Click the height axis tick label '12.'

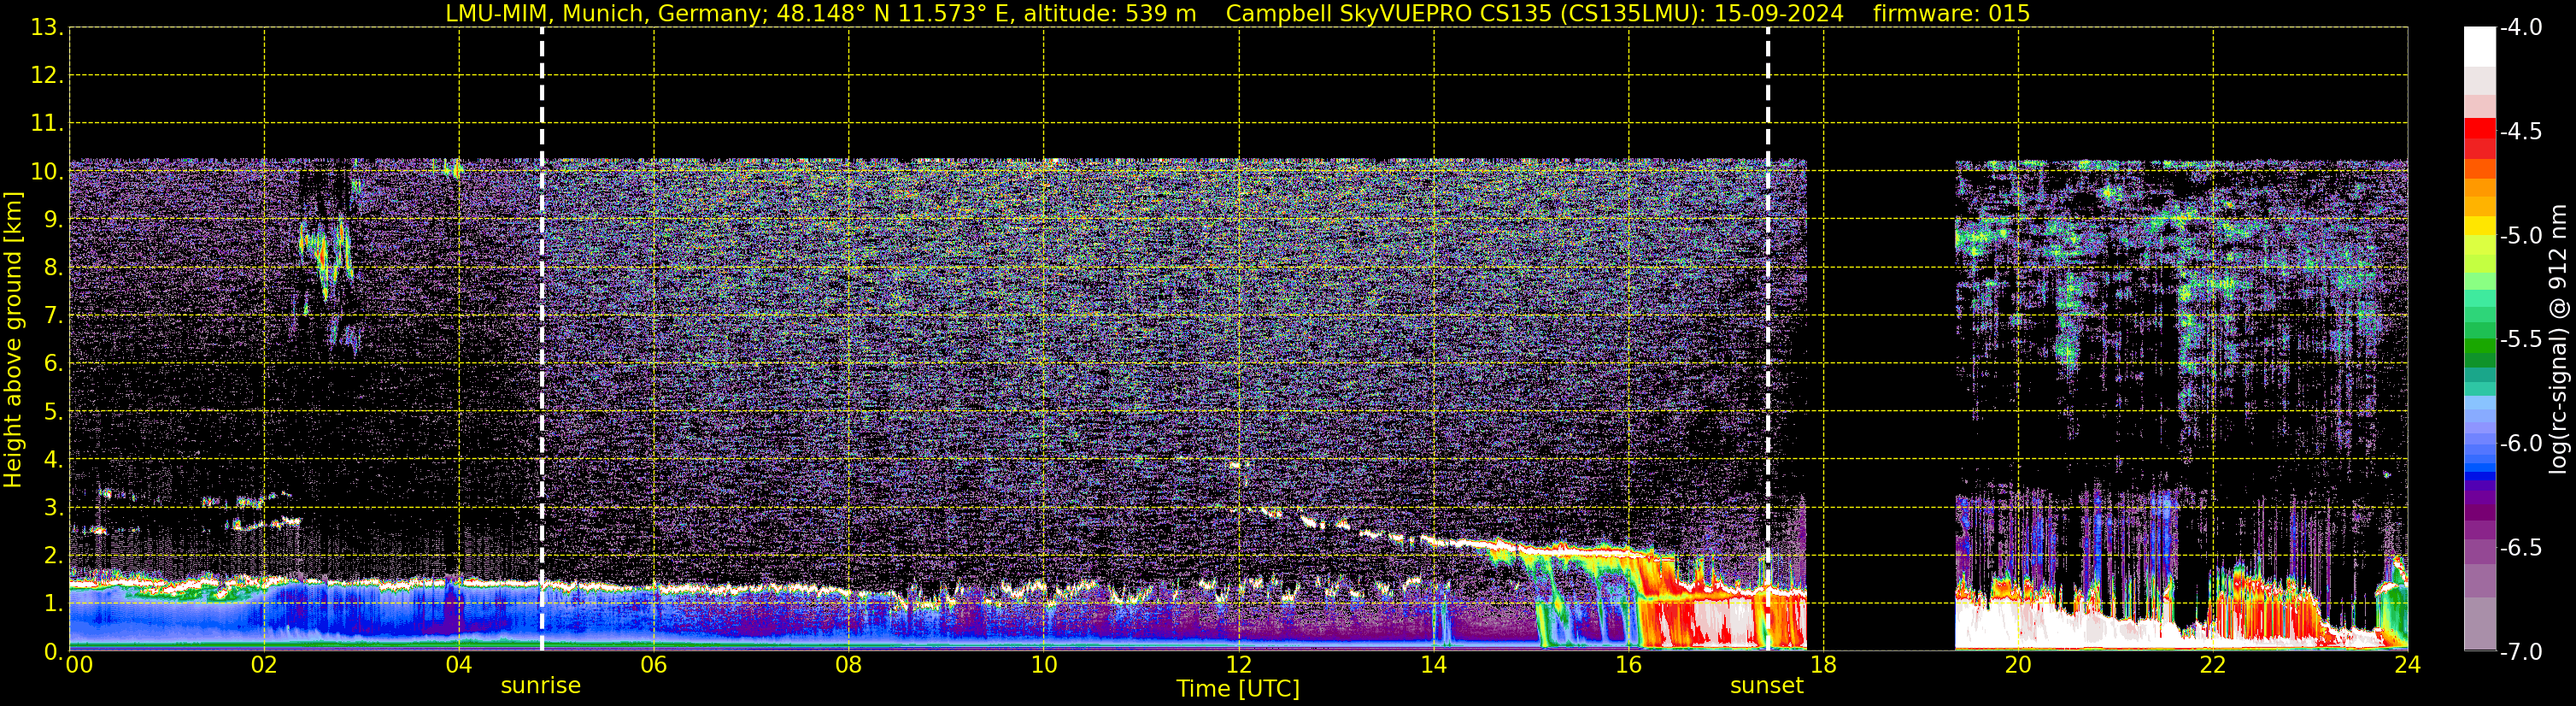(x=47, y=76)
